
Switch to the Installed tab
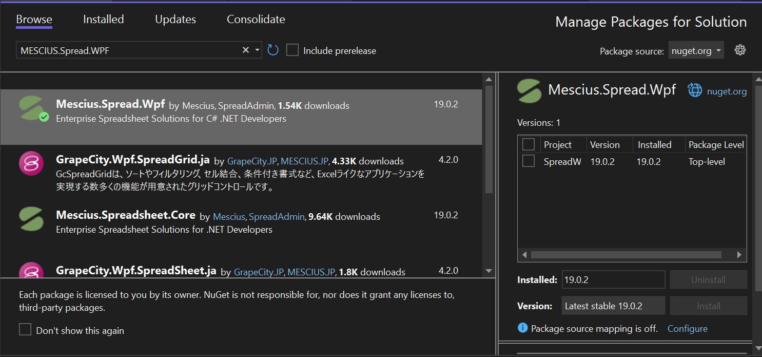pos(104,20)
